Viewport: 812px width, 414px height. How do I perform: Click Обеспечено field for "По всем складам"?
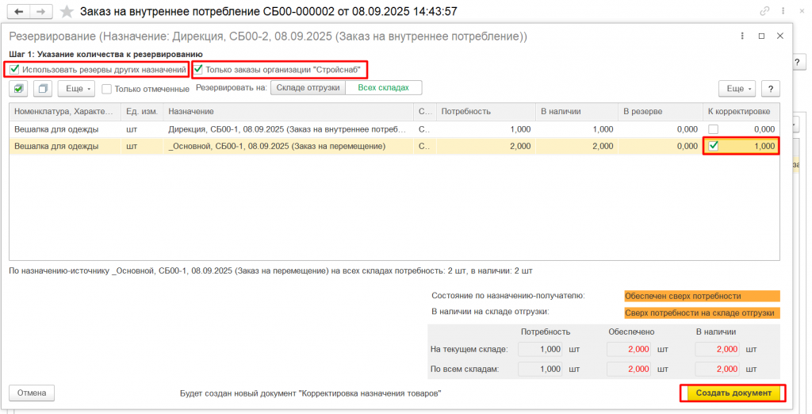coord(629,369)
